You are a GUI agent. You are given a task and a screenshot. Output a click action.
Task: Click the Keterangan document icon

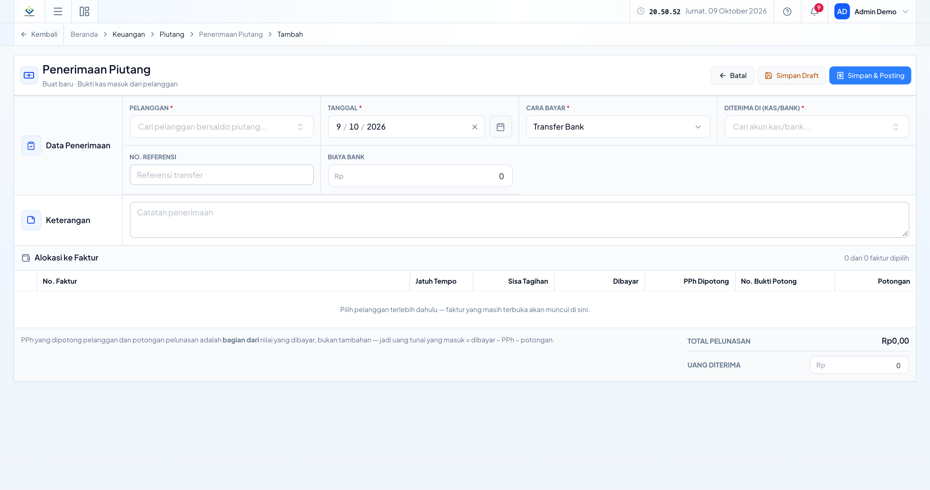pos(31,220)
